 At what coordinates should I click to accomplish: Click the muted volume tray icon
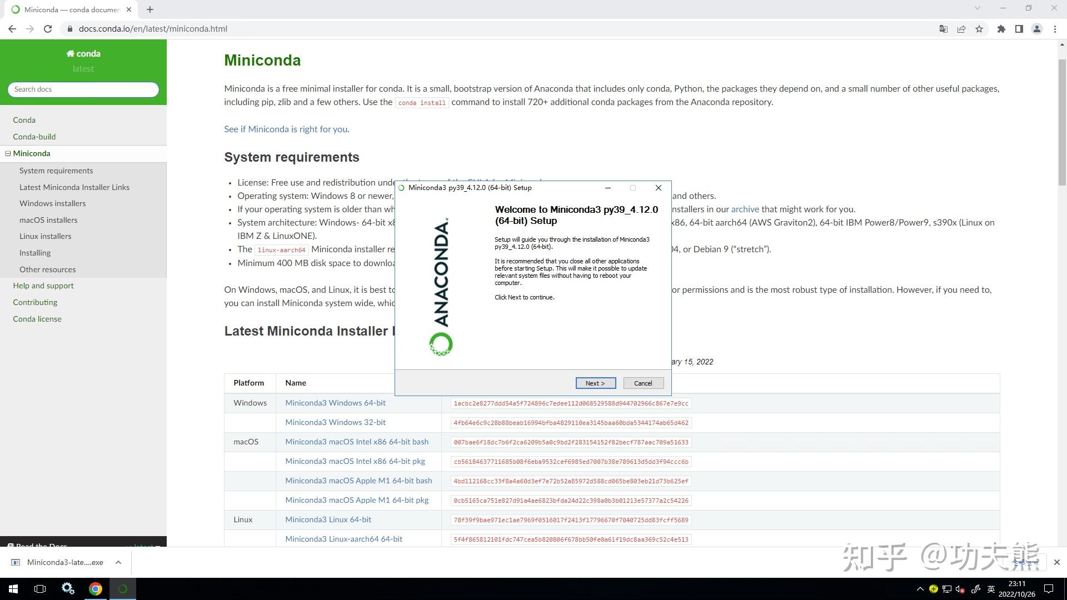pos(960,589)
